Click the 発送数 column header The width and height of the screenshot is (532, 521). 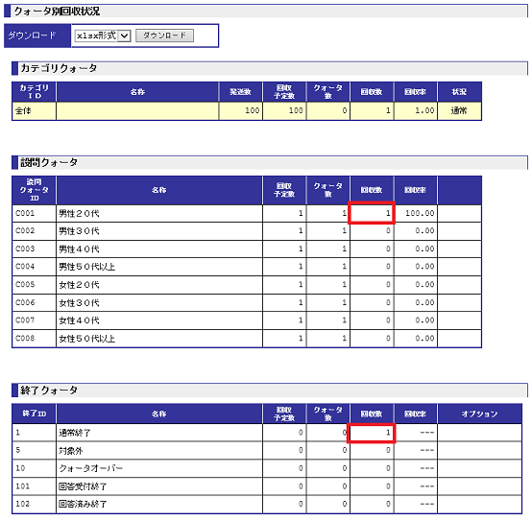[x=241, y=92]
